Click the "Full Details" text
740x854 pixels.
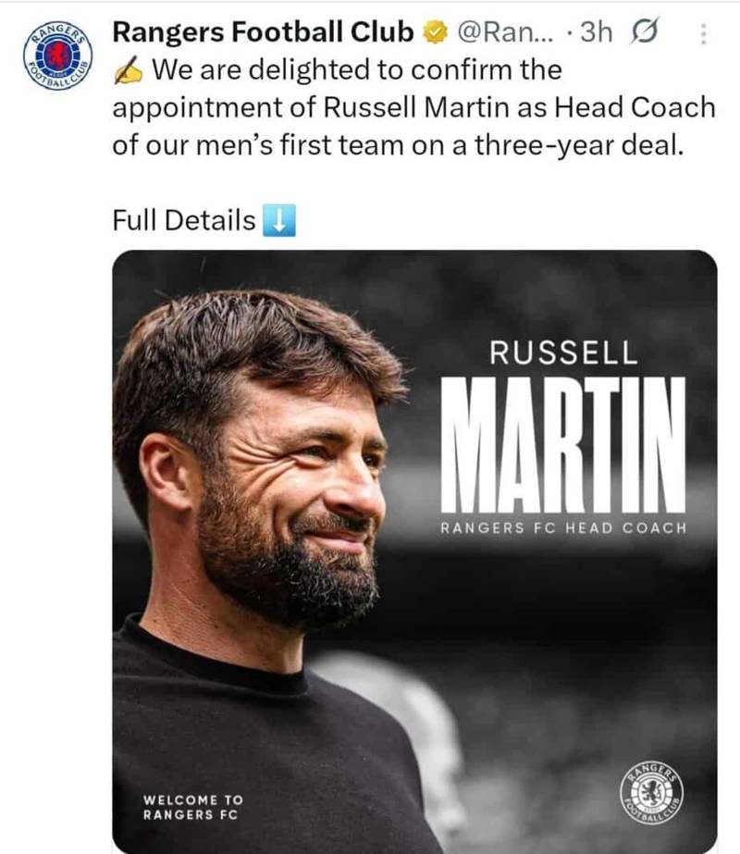(183, 221)
